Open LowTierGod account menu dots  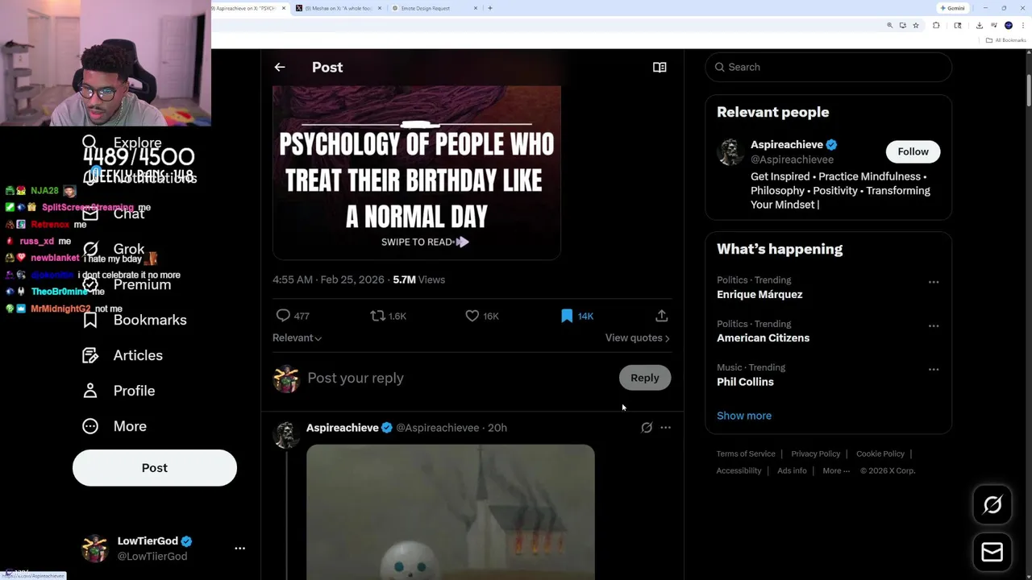tap(239, 549)
